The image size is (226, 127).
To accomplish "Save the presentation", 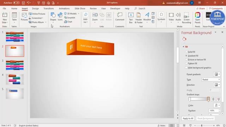I will coord(23,3).
